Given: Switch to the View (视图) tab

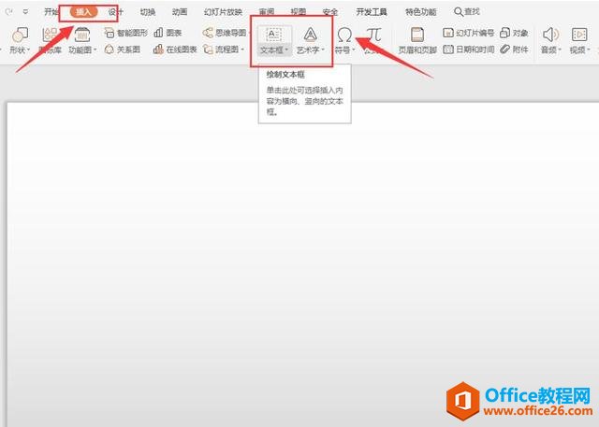Looking at the screenshot, I should [x=299, y=12].
